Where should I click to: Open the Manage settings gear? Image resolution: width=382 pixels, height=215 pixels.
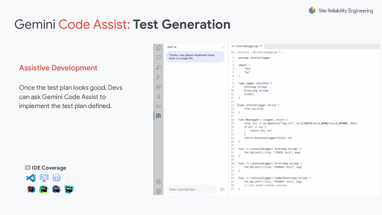pyautogui.click(x=159, y=191)
